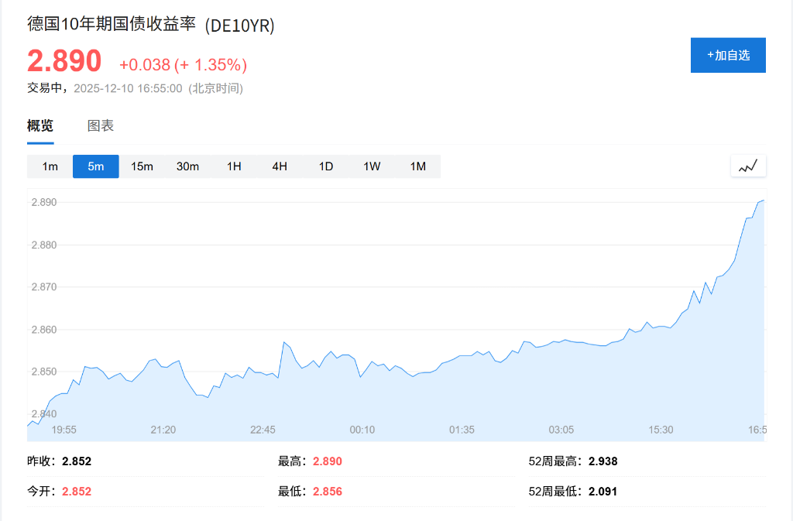Click the line chart style icon
The image size is (793, 521).
click(x=748, y=166)
